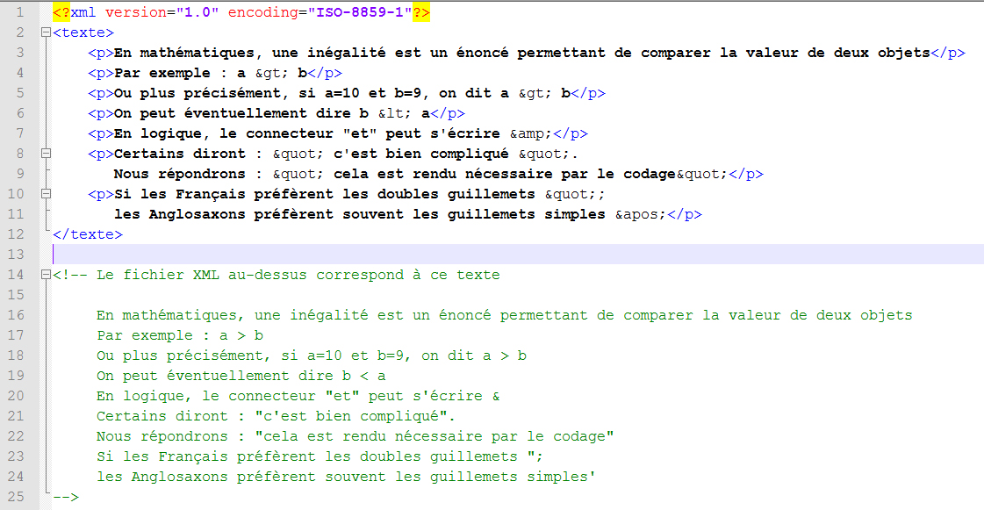Click the version value "1.0"
The width and height of the screenshot is (984, 510).
click(x=197, y=12)
